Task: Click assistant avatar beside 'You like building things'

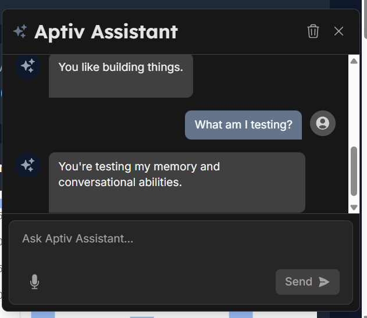Action: pos(28,66)
